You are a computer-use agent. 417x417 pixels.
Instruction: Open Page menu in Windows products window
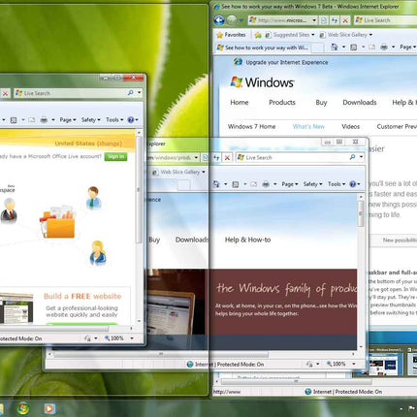[290, 184]
